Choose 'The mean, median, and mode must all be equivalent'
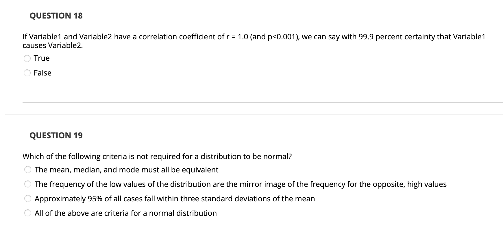This screenshot has height=232, width=503. [27, 170]
